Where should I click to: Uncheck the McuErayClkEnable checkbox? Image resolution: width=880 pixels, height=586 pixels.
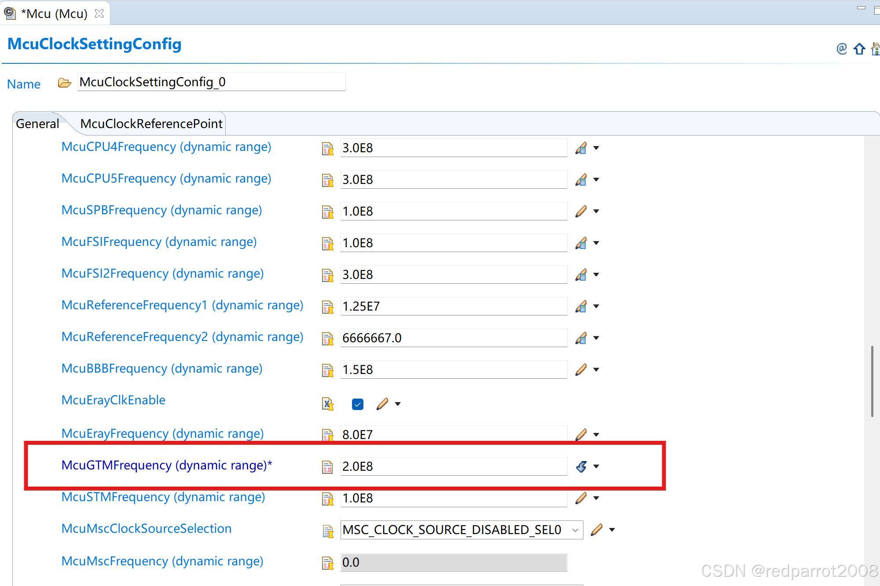(357, 404)
